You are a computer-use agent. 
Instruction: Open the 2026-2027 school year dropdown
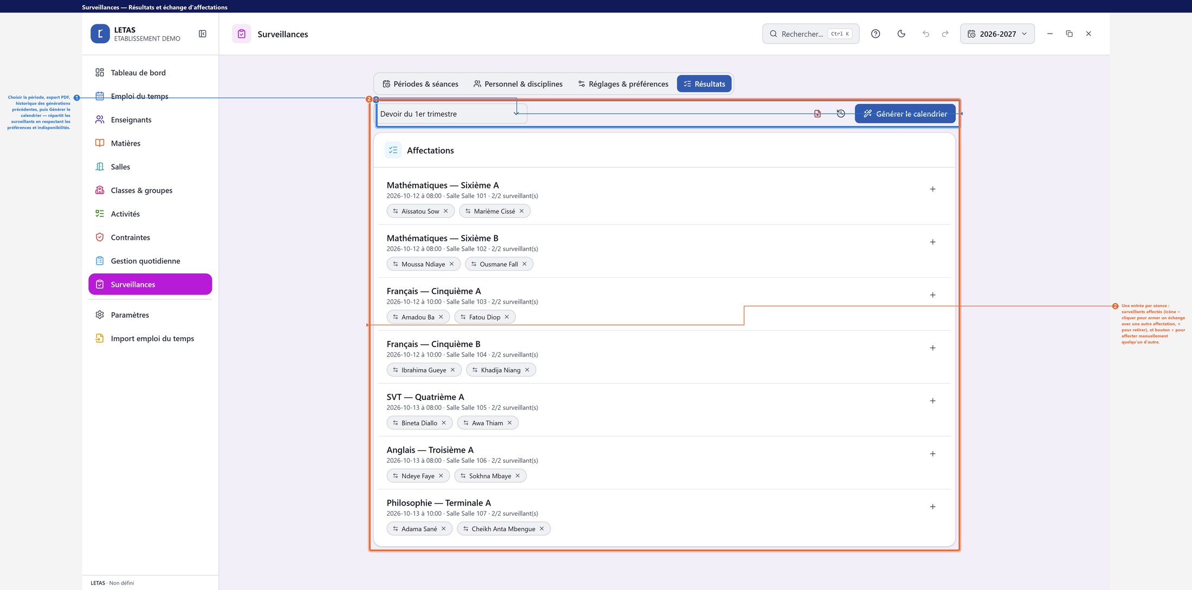point(997,34)
